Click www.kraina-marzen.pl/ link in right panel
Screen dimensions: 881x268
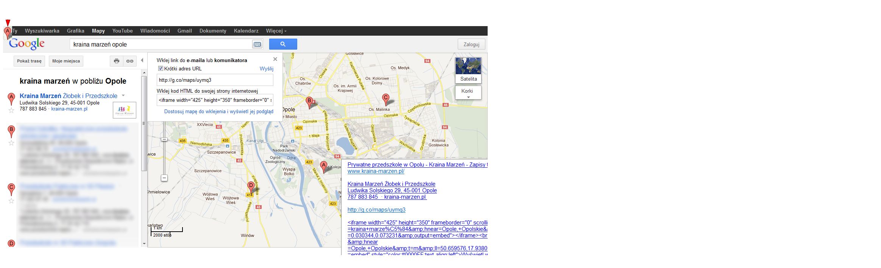click(376, 171)
